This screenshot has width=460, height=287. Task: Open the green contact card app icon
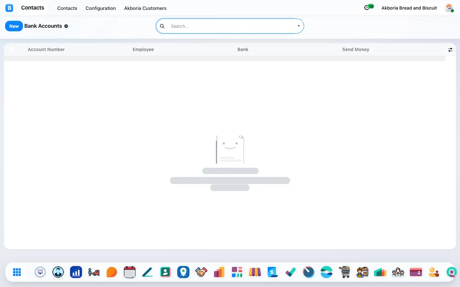pyautogui.click(x=165, y=272)
